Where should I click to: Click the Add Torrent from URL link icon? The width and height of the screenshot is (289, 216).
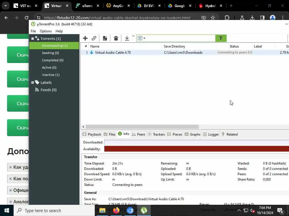tap(94, 38)
